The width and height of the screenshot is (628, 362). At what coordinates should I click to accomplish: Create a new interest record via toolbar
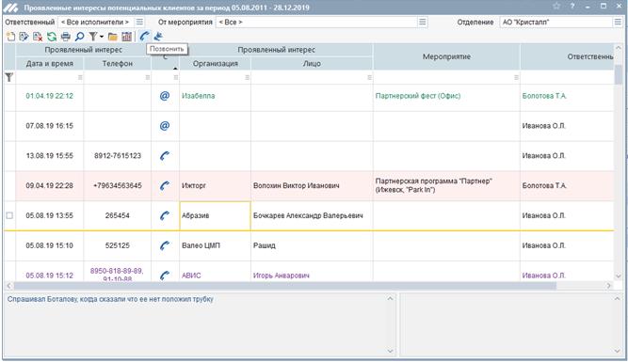coord(10,37)
